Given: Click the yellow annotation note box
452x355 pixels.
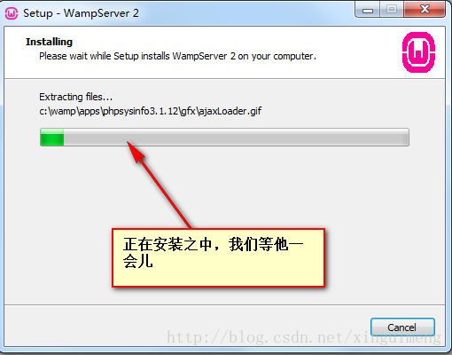Looking at the screenshot, I should (x=219, y=257).
